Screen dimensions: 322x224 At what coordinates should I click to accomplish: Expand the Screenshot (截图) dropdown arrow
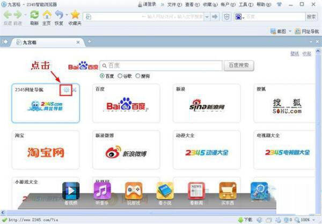290,32
